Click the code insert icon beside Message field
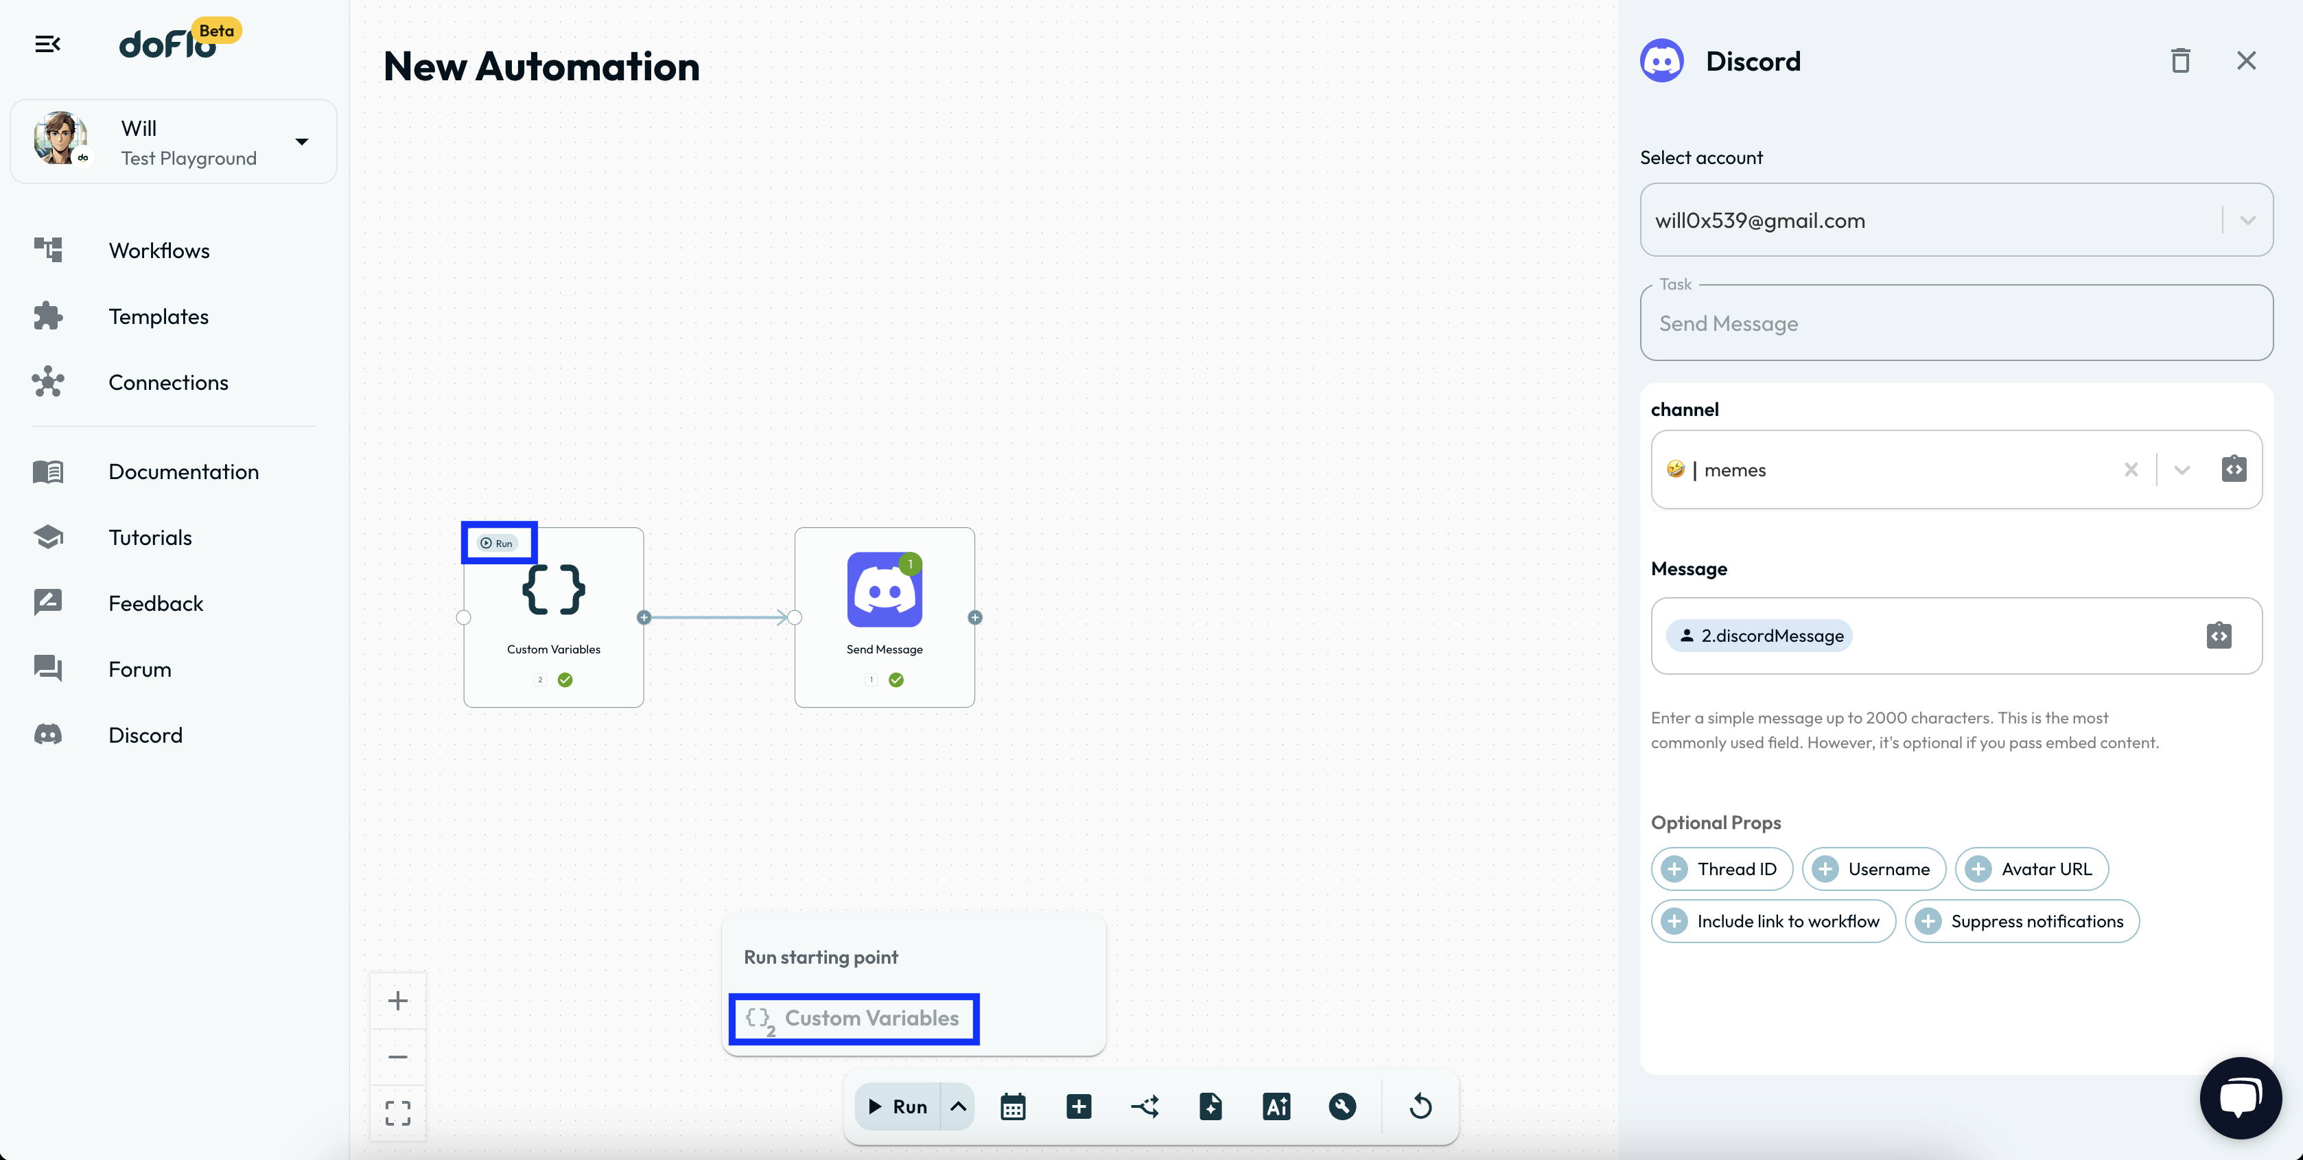Image resolution: width=2303 pixels, height=1160 pixels. [2218, 635]
